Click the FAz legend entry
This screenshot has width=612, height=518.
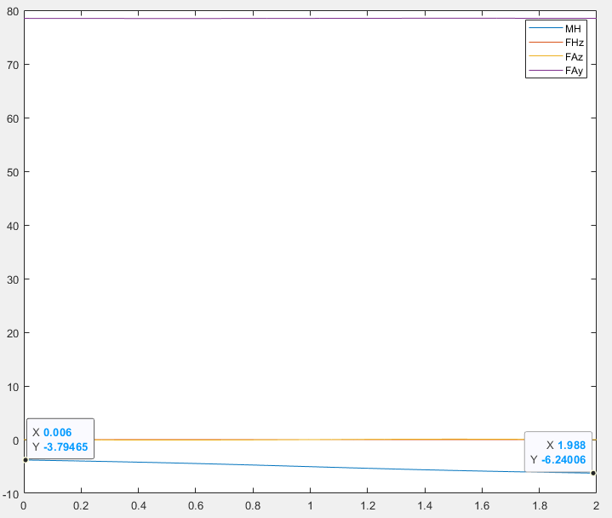point(556,56)
